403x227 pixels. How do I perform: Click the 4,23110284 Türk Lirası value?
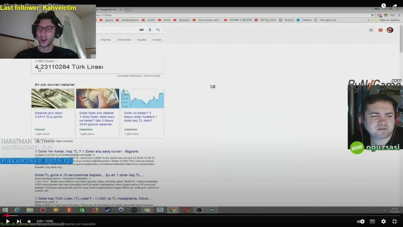[x=69, y=67]
